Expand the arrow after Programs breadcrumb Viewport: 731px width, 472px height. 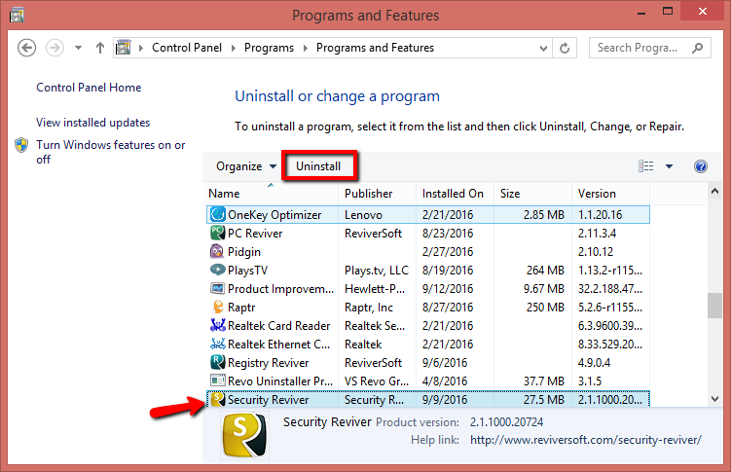coord(306,48)
